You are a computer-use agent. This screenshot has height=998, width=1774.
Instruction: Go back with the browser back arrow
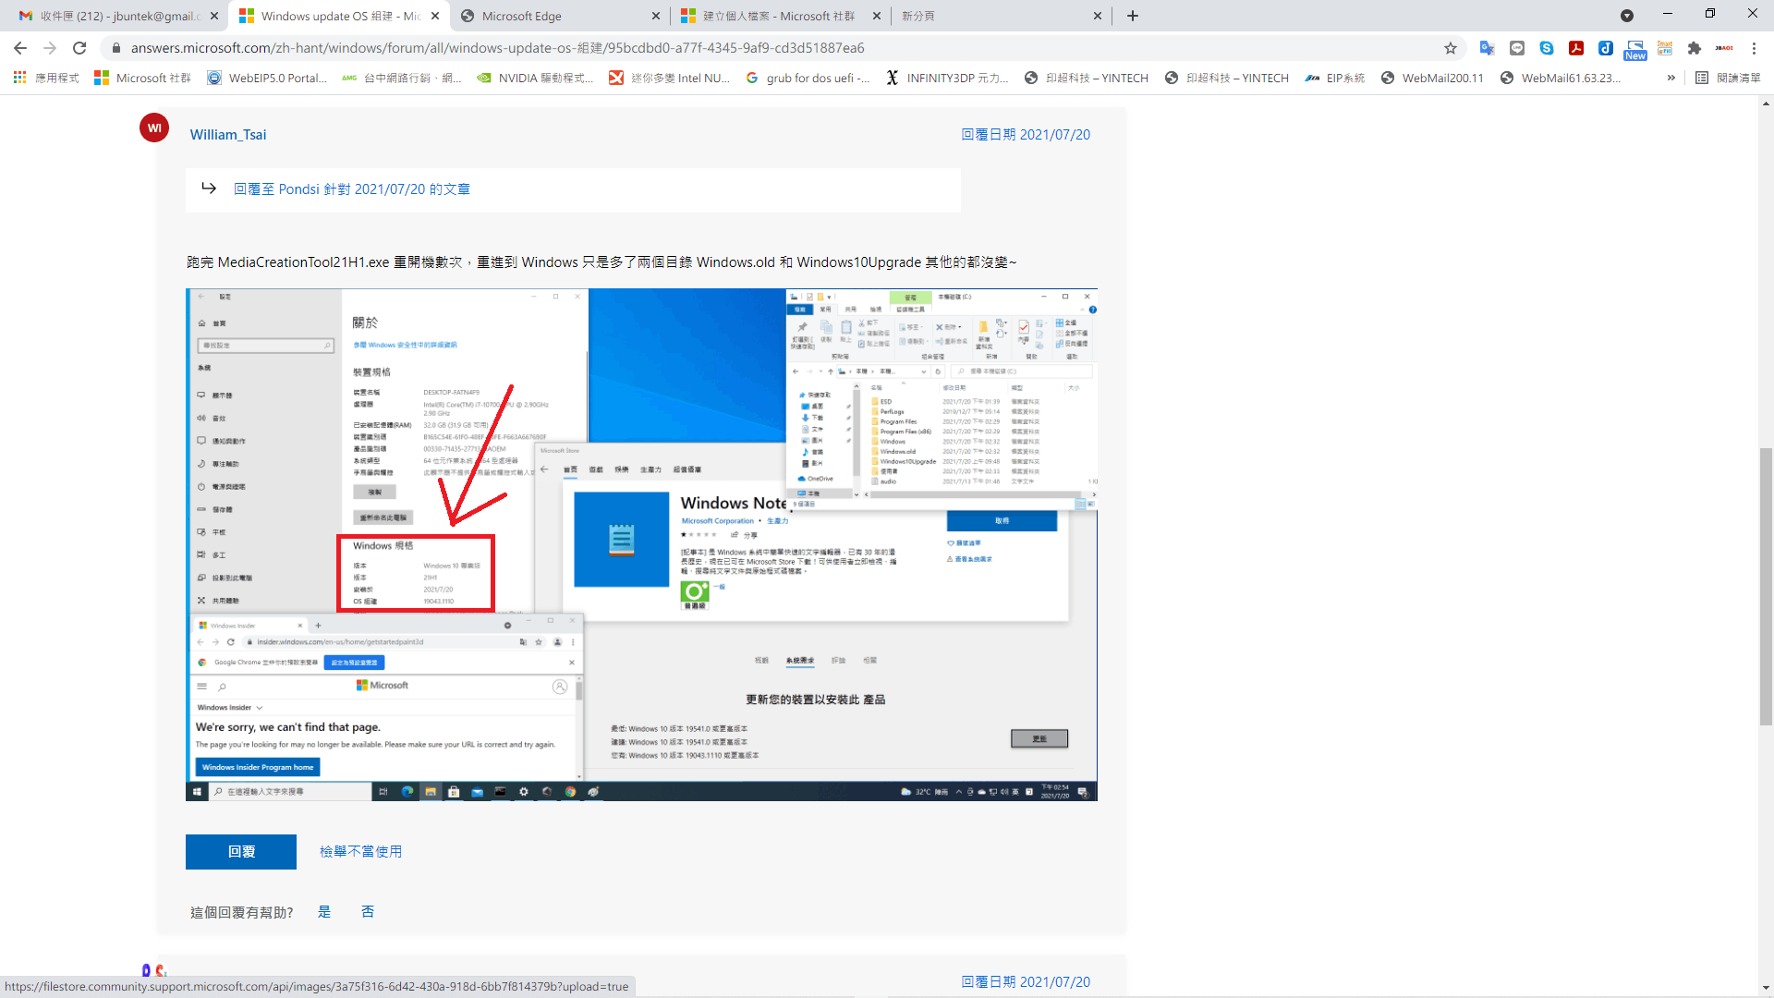pos(20,48)
